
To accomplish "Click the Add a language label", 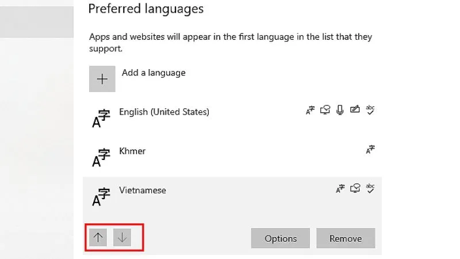I will [x=154, y=73].
